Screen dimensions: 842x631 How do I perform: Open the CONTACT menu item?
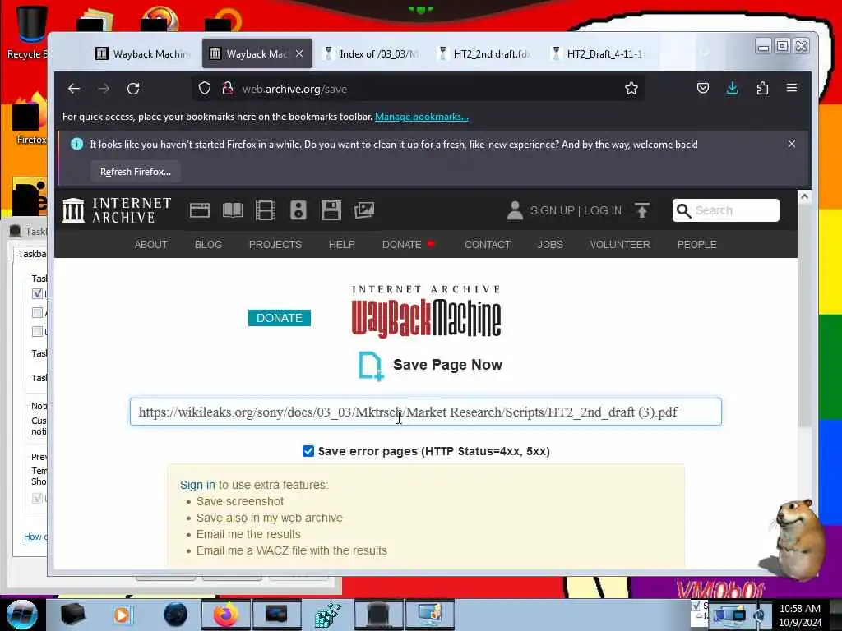[x=488, y=245]
